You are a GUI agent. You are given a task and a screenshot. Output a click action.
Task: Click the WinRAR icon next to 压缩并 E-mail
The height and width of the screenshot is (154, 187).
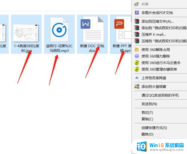(x=137, y=34)
